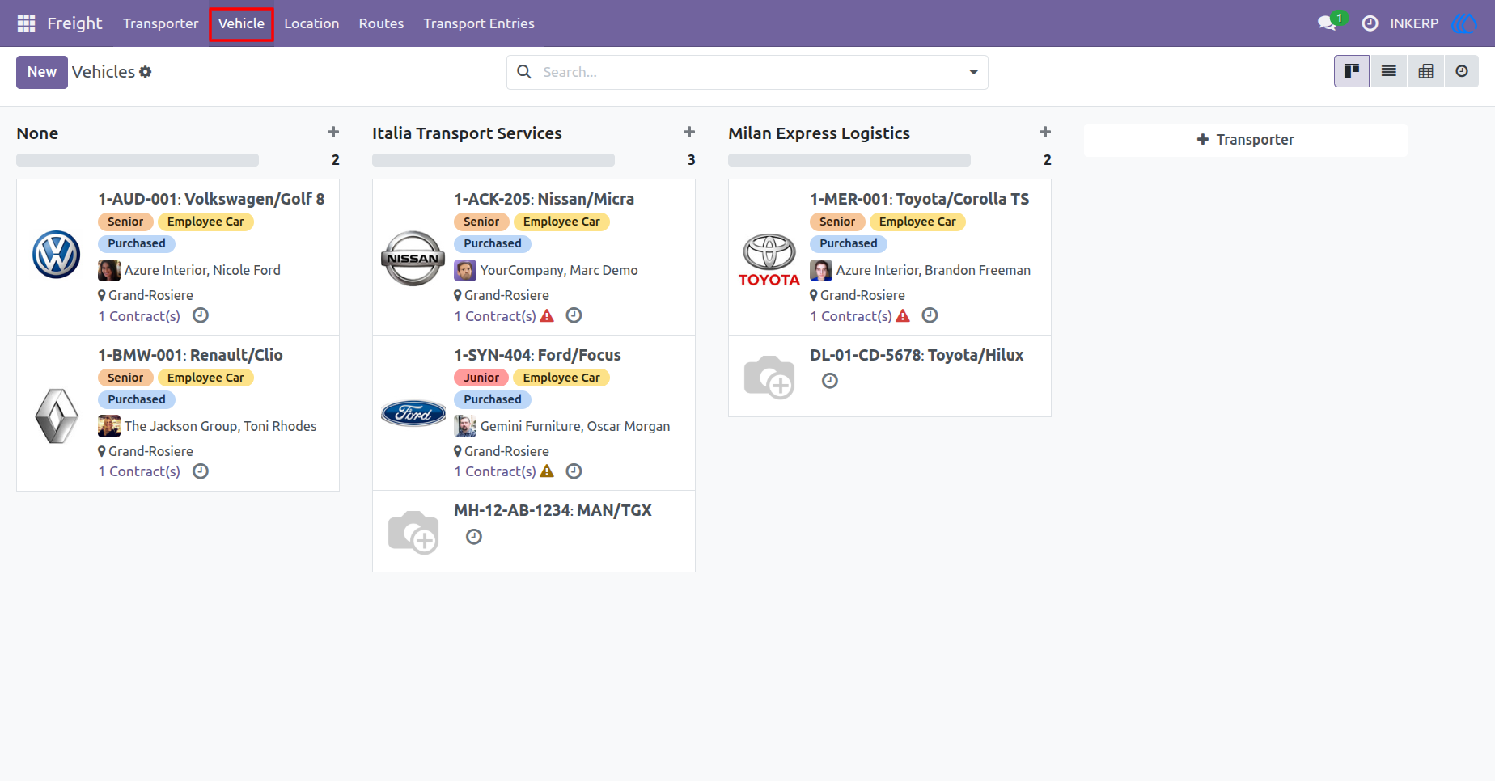Open the messages conversation icon
Viewport: 1495px width, 781px height.
point(1327,23)
